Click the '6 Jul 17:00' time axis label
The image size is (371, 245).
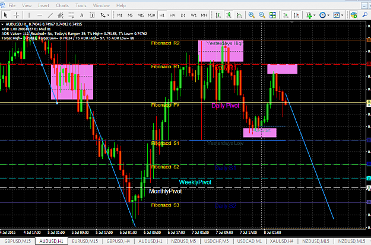(176, 233)
